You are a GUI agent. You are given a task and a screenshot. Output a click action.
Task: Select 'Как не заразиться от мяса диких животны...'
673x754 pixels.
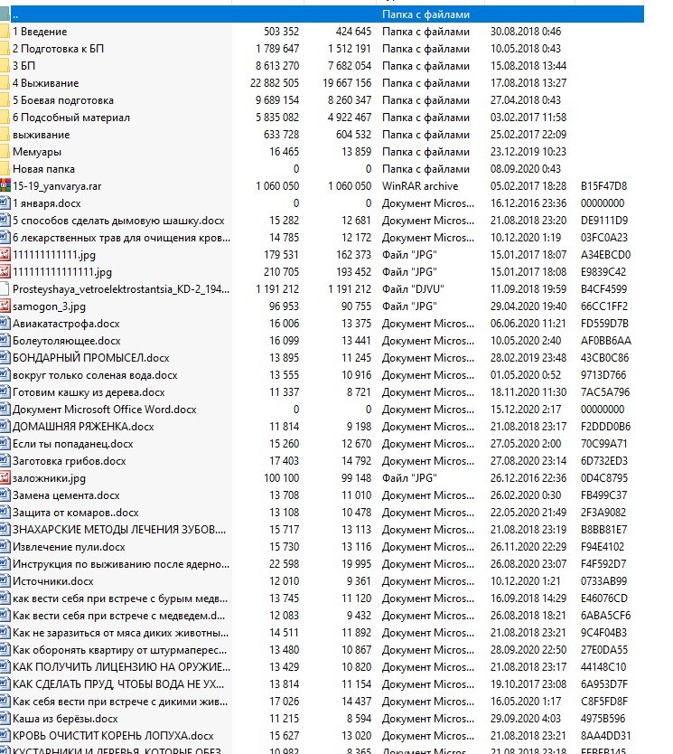[120, 633]
